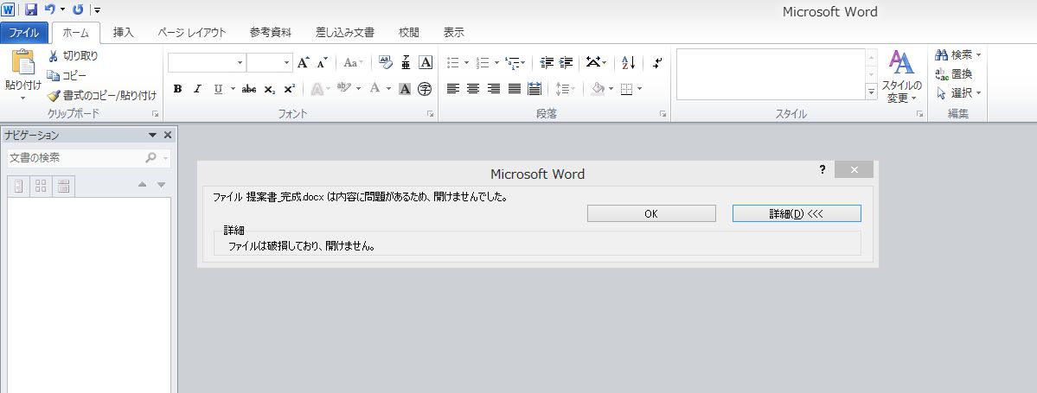Click the Superscript x² icon
Viewport: 1037px width, 393px height.
(289, 89)
